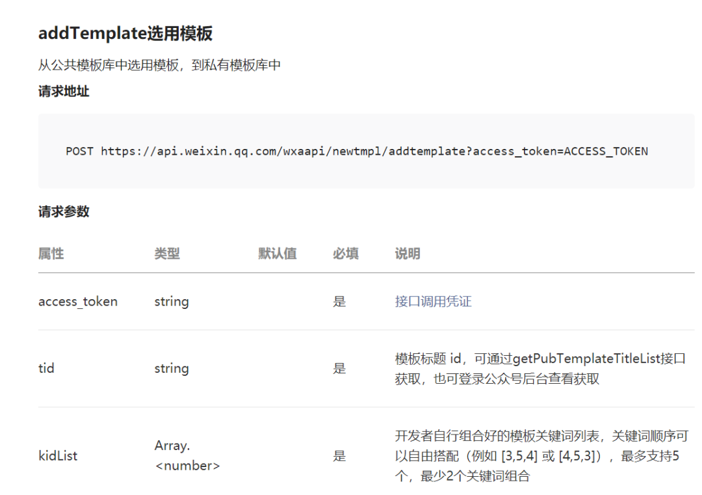Select the 请求地址 heading
Viewport: 702px width, 495px height.
(x=64, y=91)
